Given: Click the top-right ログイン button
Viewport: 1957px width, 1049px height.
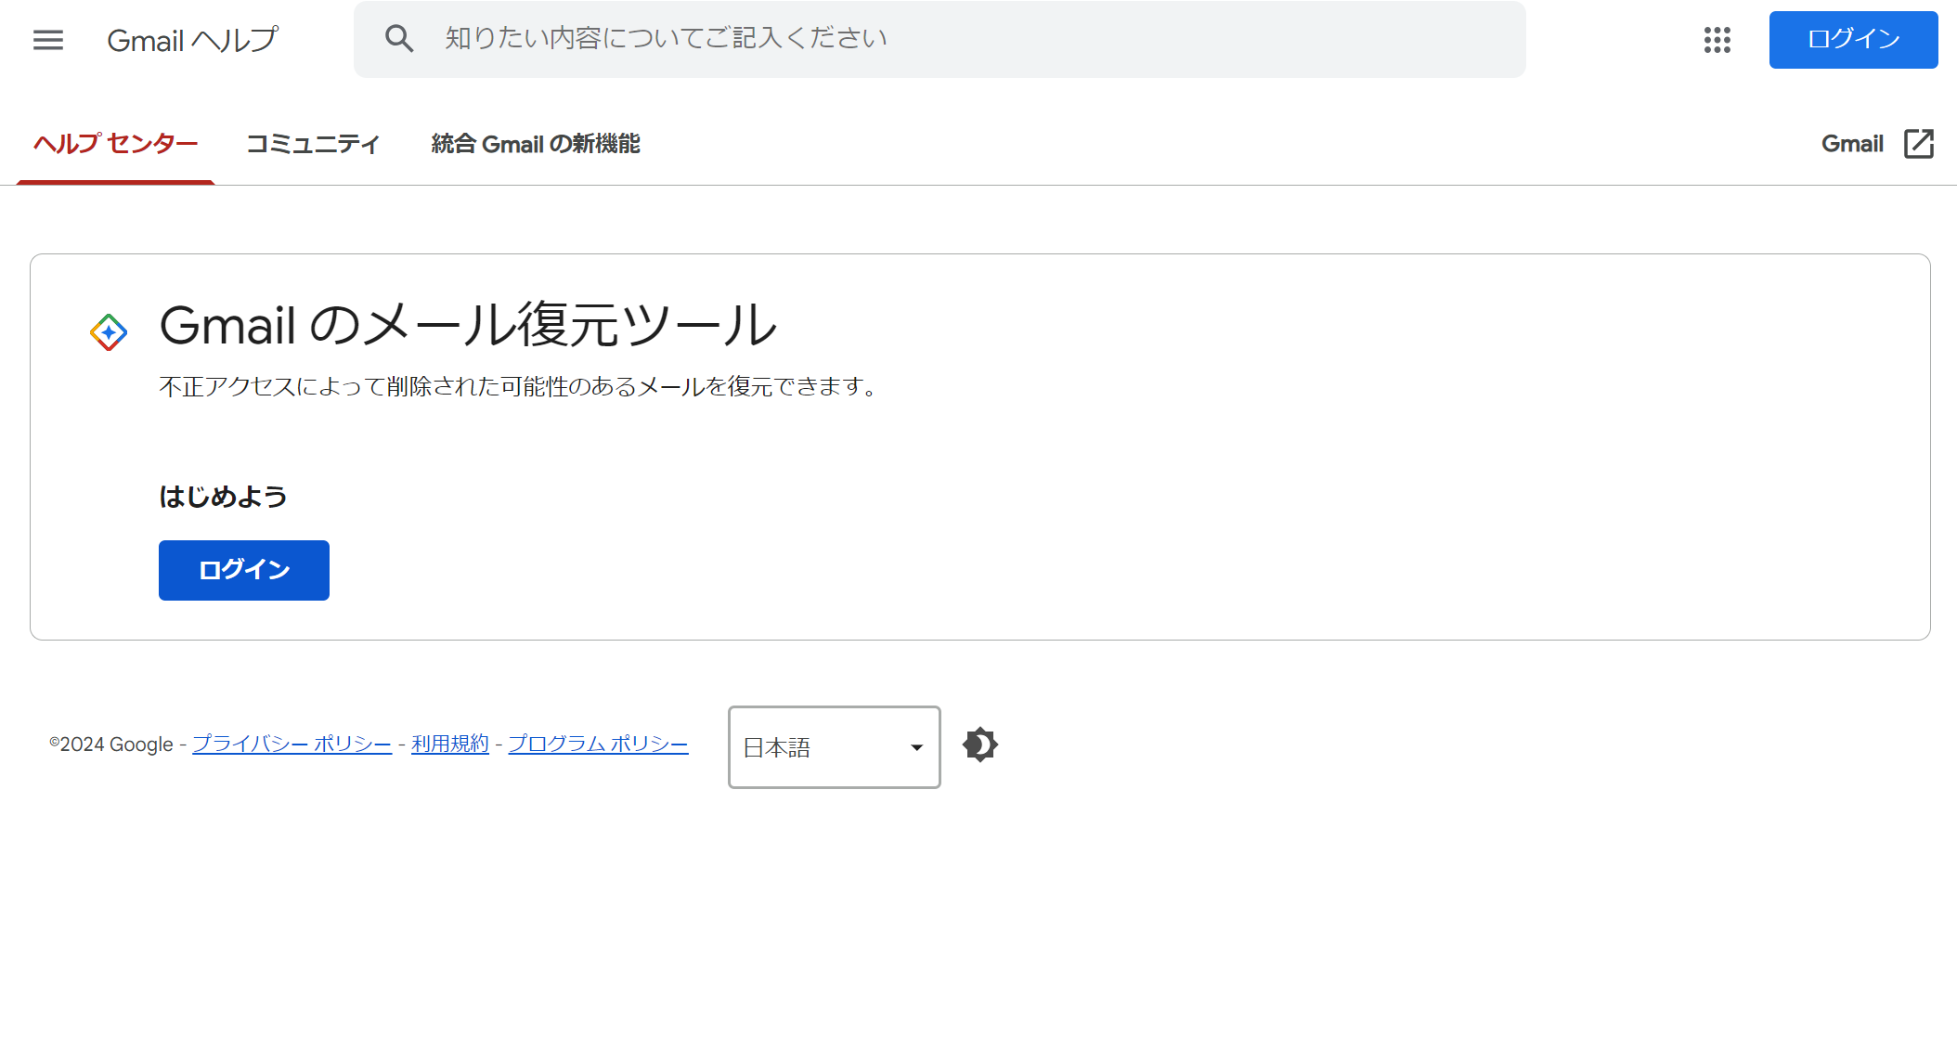Looking at the screenshot, I should coord(1852,39).
